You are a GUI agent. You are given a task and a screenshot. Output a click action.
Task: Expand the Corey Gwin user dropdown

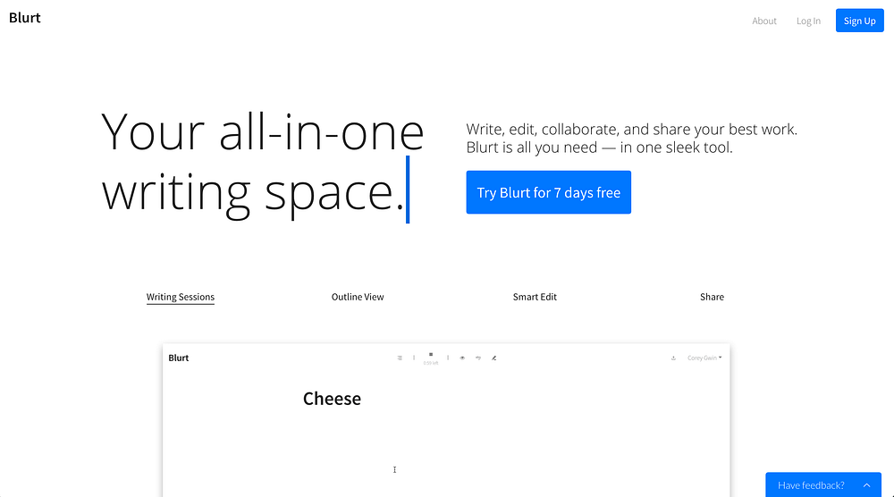[704, 358]
